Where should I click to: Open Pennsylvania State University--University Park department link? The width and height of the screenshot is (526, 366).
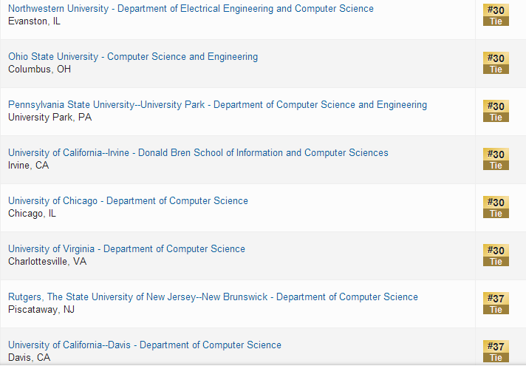217,105
